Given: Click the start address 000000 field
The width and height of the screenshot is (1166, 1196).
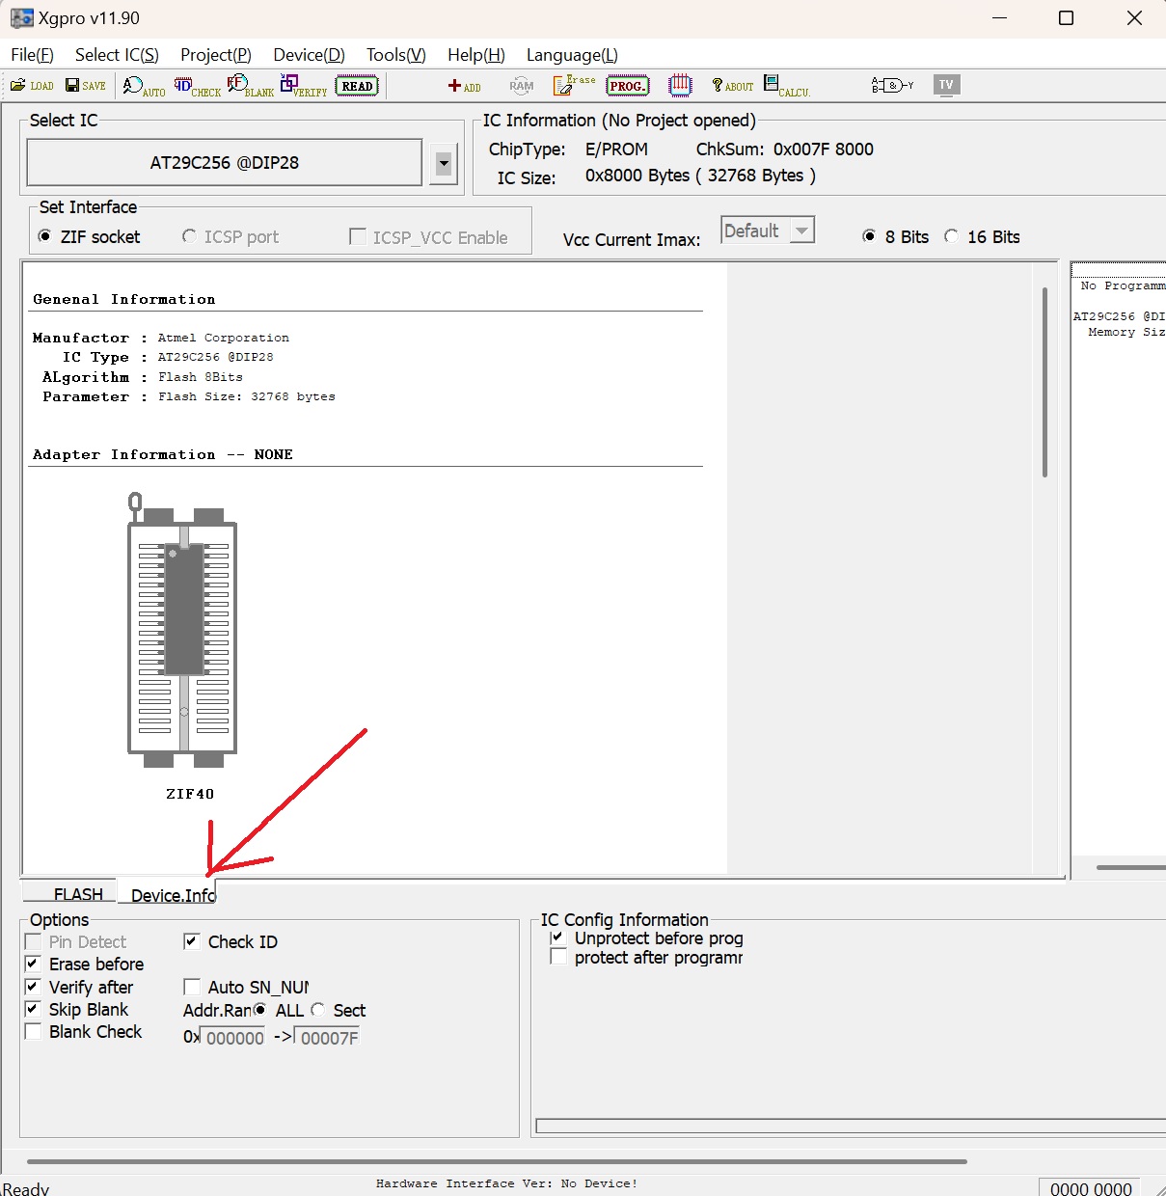Looking at the screenshot, I should [234, 1038].
